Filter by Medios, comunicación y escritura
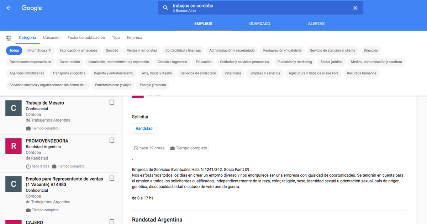Screen dimensions: 427x224 pos(376,62)
